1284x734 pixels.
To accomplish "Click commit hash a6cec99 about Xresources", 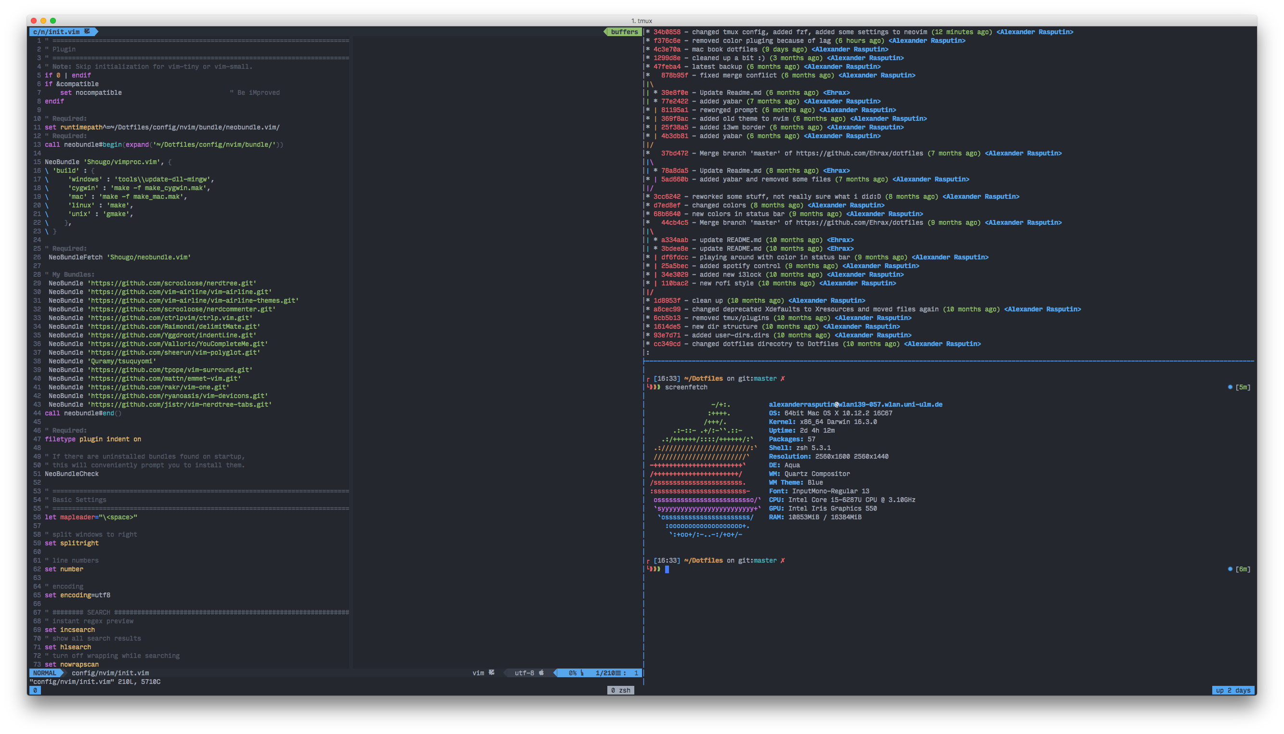I will (667, 309).
